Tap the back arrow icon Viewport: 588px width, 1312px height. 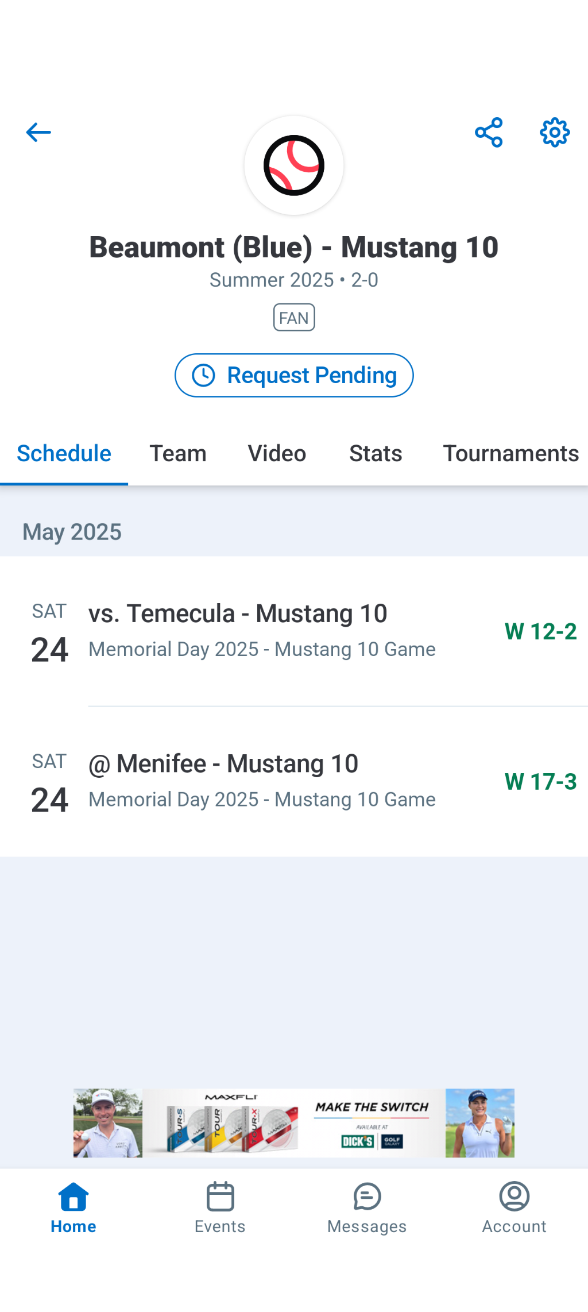pos(38,133)
